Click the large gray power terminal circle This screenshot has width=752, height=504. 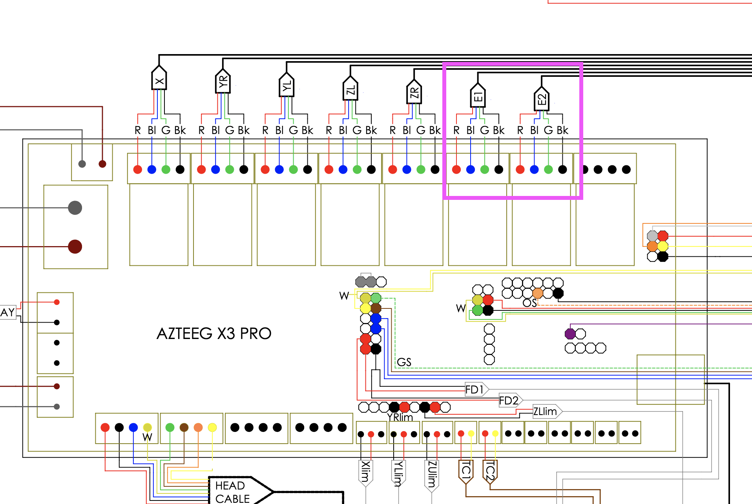tap(75, 208)
